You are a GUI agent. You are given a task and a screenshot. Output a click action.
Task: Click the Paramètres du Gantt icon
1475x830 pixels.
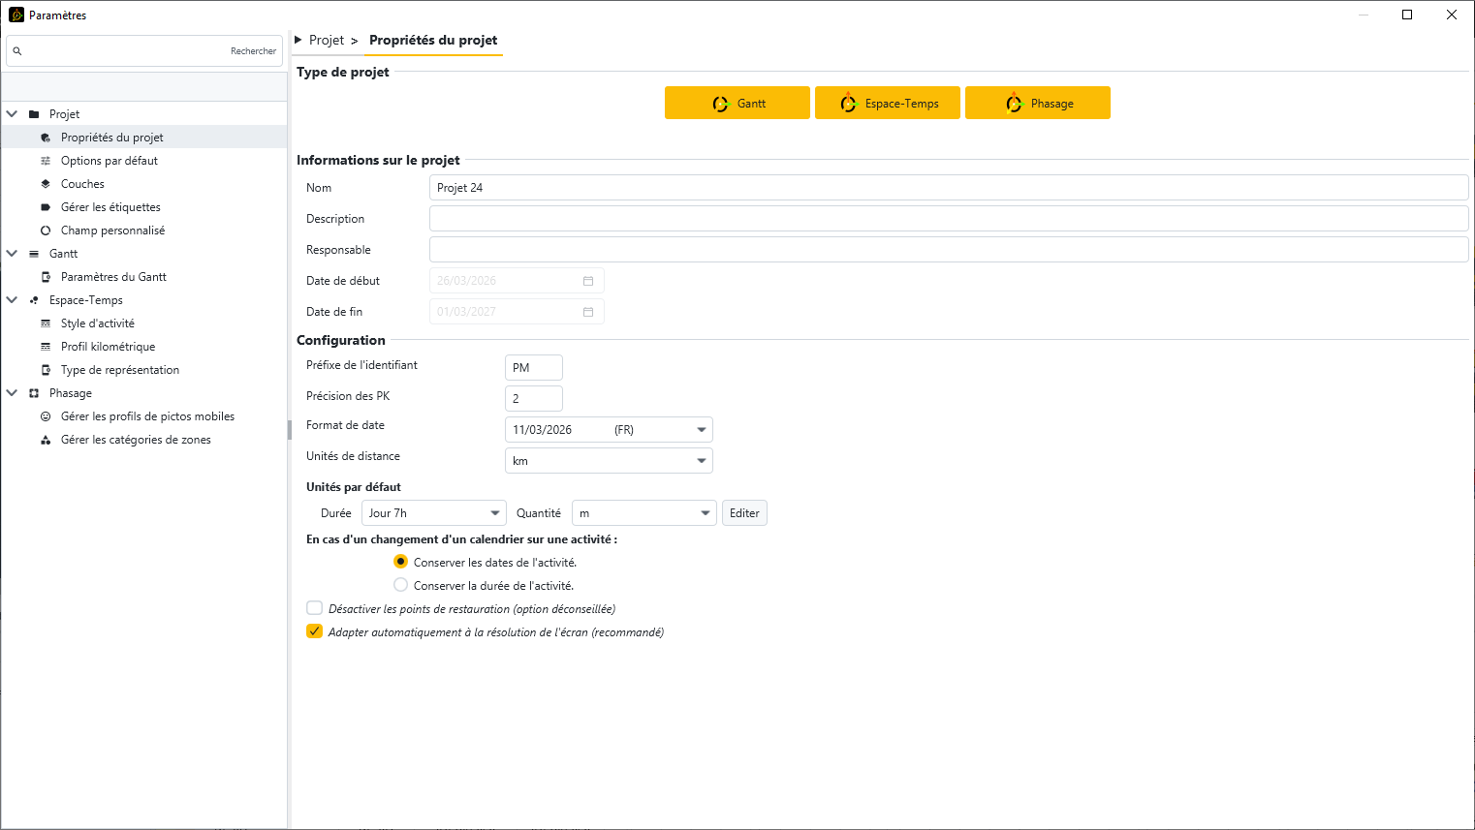pos(46,277)
